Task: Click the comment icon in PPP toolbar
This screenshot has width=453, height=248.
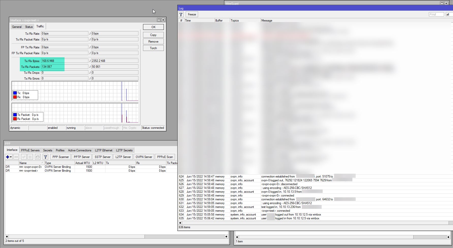Action: (x=38, y=157)
